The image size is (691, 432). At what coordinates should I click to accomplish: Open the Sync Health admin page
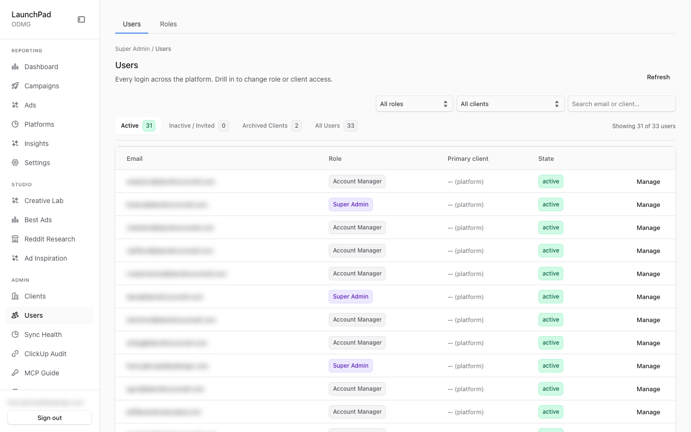coord(50,335)
